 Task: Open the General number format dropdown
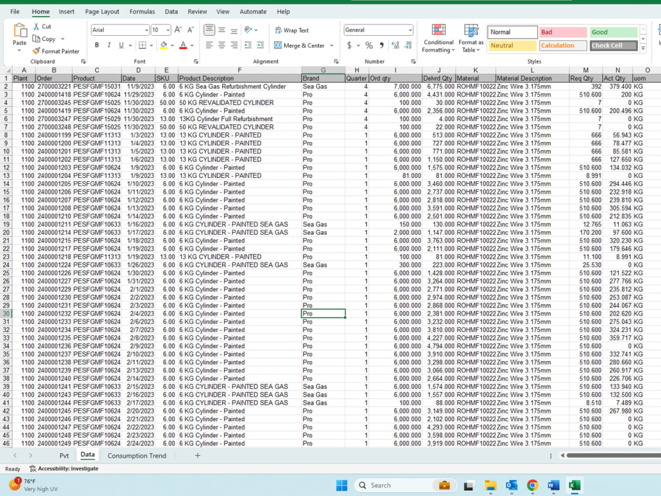coord(410,30)
